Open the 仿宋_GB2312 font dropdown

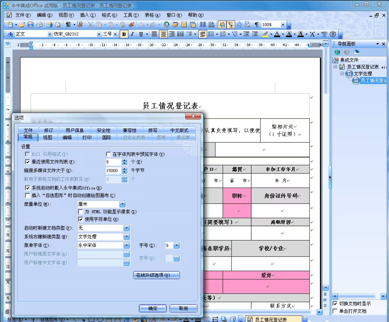[x=99, y=34]
